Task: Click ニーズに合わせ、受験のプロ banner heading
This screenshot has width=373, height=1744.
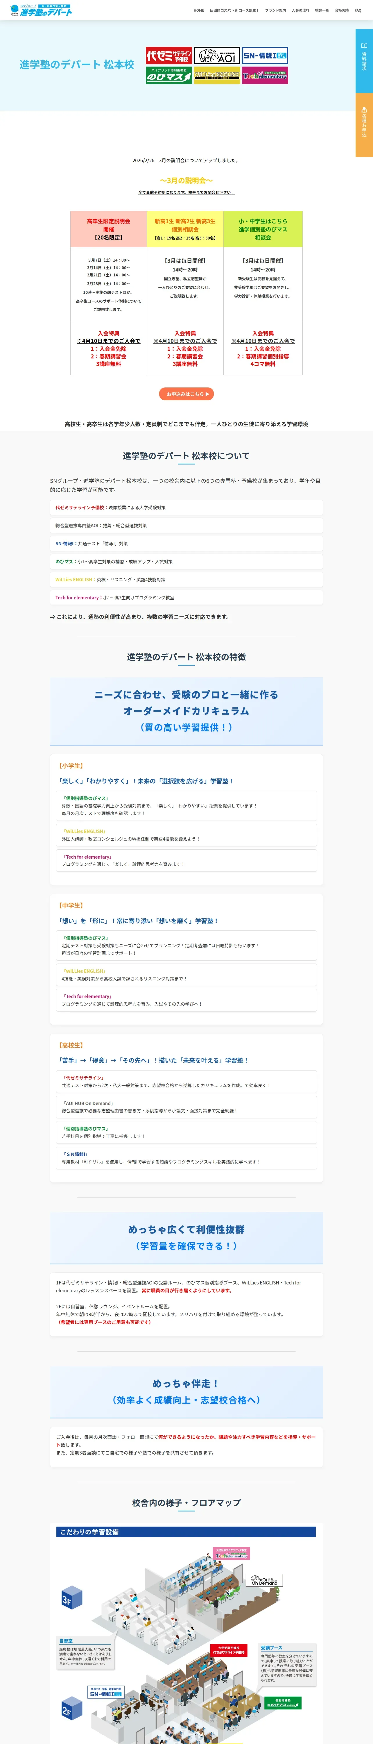Action: point(186,711)
